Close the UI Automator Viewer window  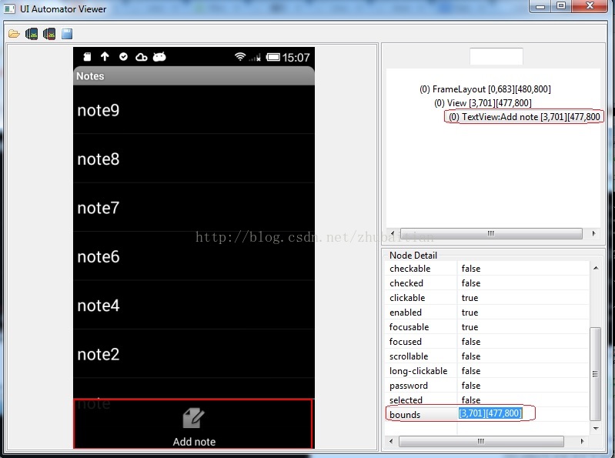590,6
